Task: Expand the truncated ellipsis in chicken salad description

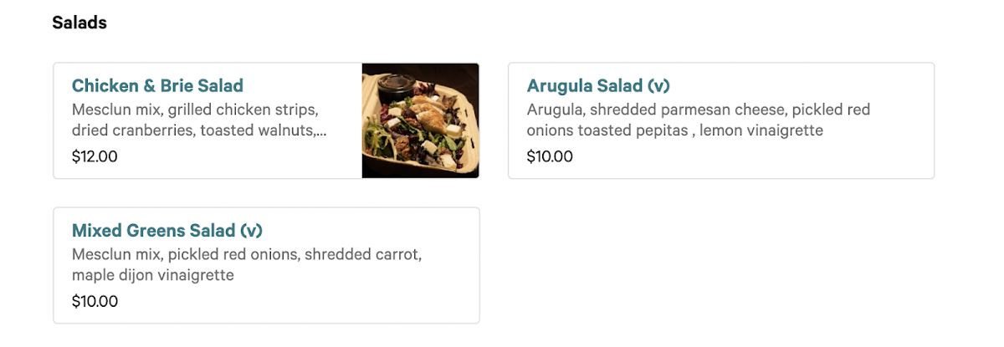Action: click(x=321, y=131)
